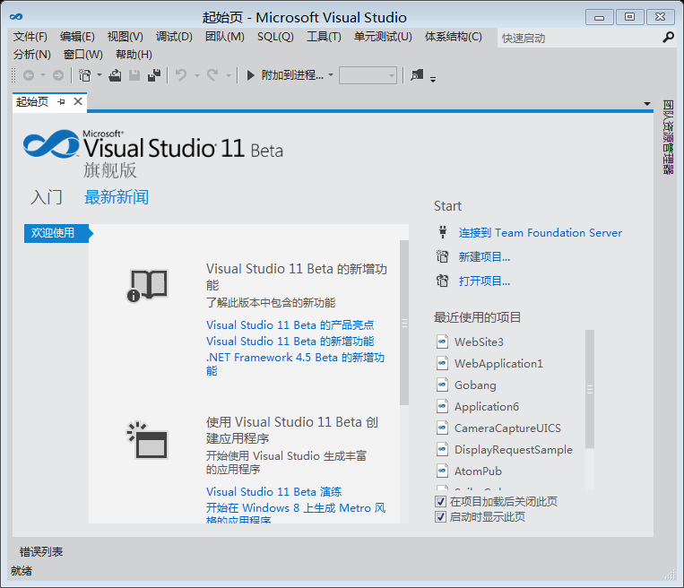Click the plug icon beside Team Foundation Server
Image resolution: width=684 pixels, height=588 pixels.
click(x=442, y=231)
